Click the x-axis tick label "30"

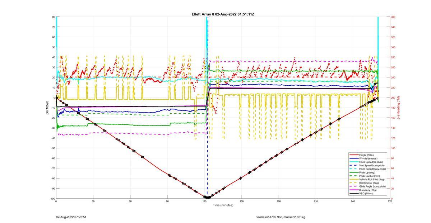(x=93, y=201)
